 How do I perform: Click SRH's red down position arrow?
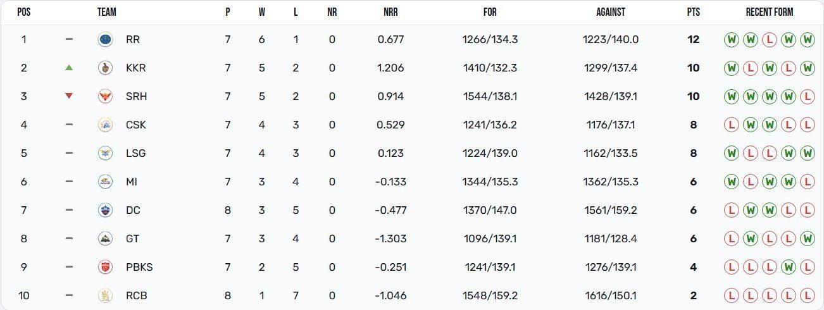[69, 96]
